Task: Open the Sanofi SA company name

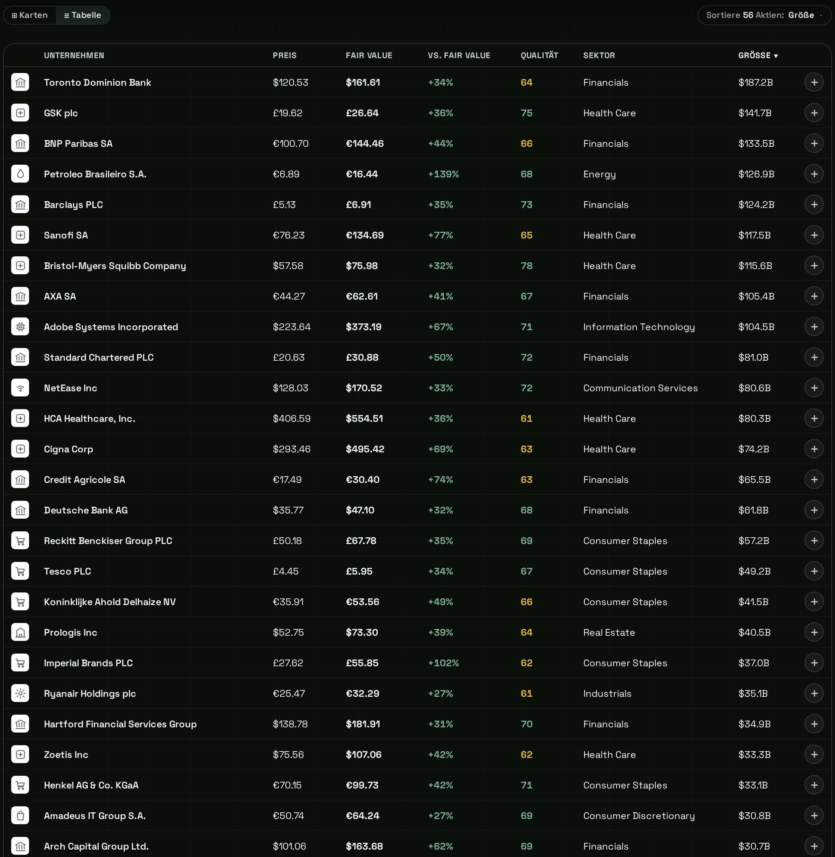Action: [x=66, y=235]
